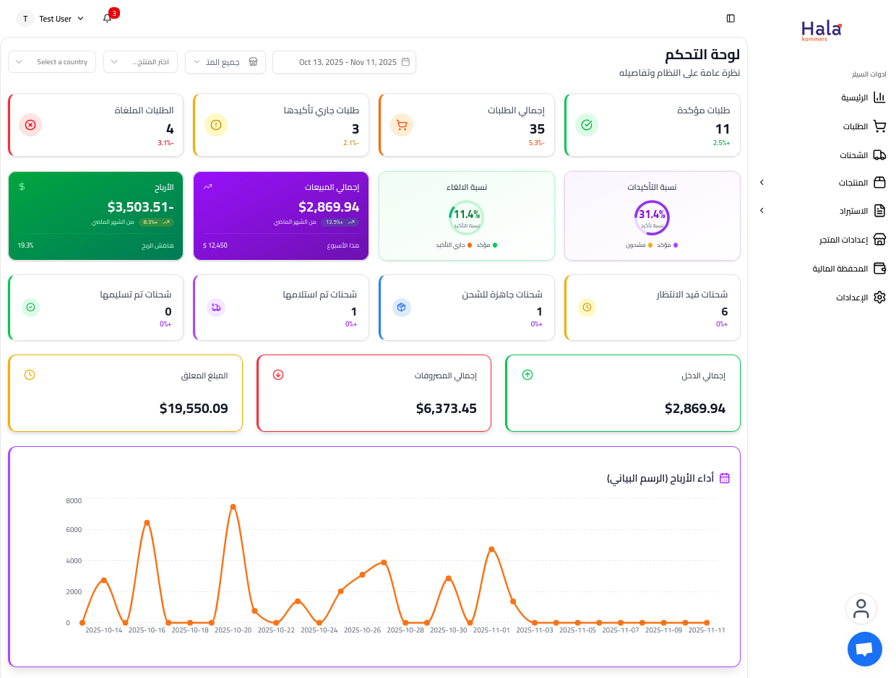The width and height of the screenshot is (896, 678).
Task: Click the confirmed orders green check icon
Action: pyautogui.click(x=587, y=125)
